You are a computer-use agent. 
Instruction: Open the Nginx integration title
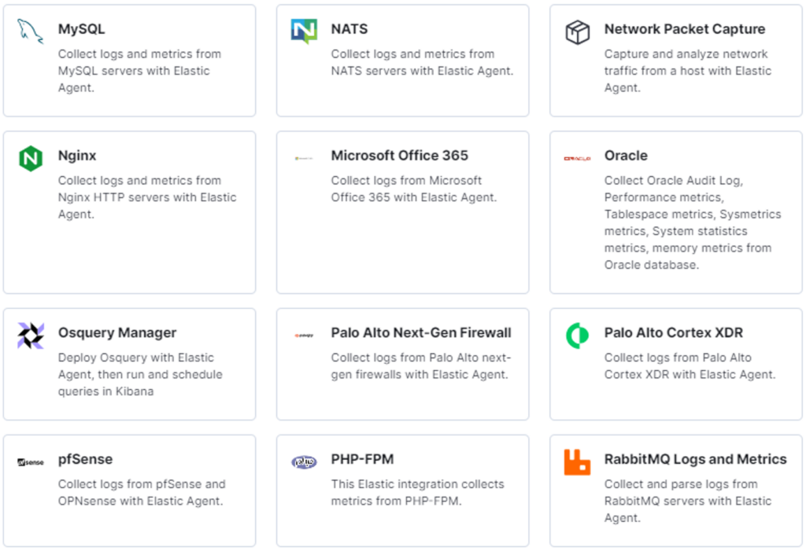coord(77,156)
